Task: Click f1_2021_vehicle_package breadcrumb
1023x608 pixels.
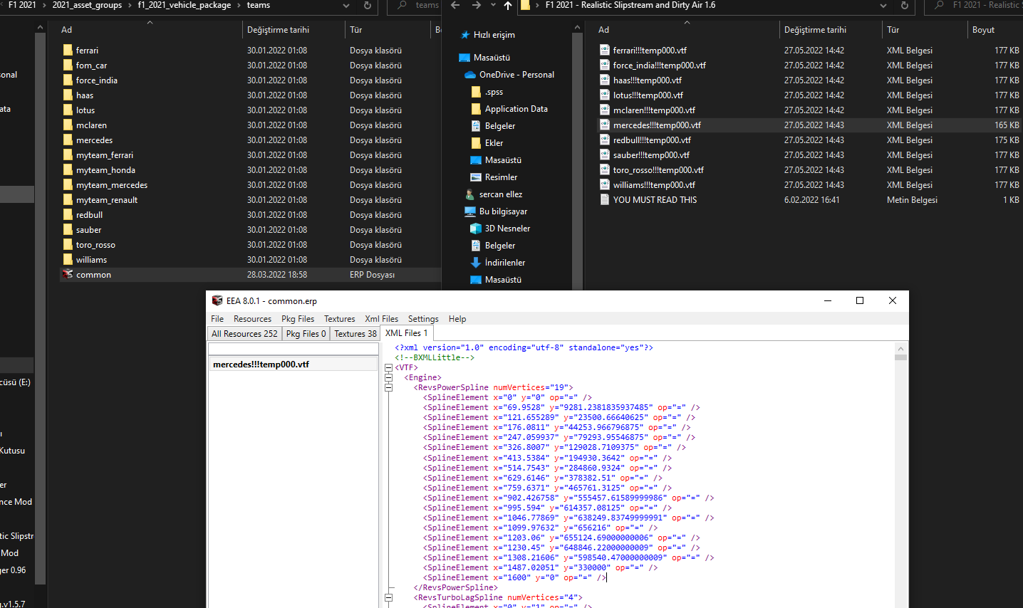Action: 185,5
